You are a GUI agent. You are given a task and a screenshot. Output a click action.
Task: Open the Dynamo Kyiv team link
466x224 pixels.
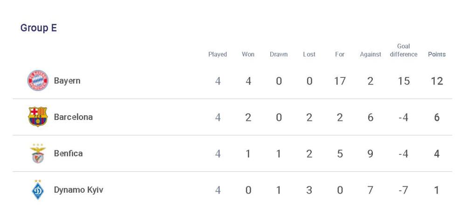click(x=78, y=190)
